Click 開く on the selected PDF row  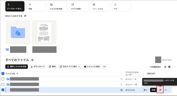tap(145, 90)
